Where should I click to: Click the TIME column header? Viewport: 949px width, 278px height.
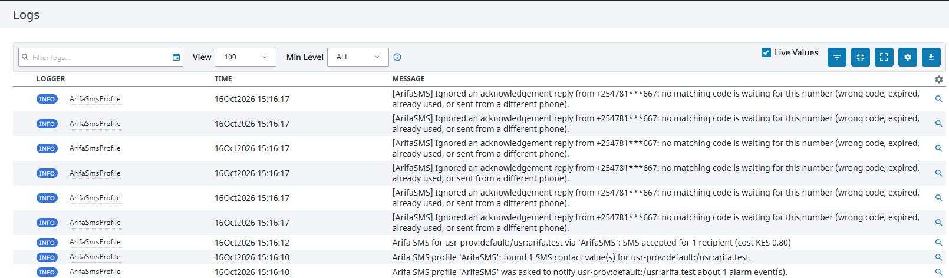[x=223, y=79]
